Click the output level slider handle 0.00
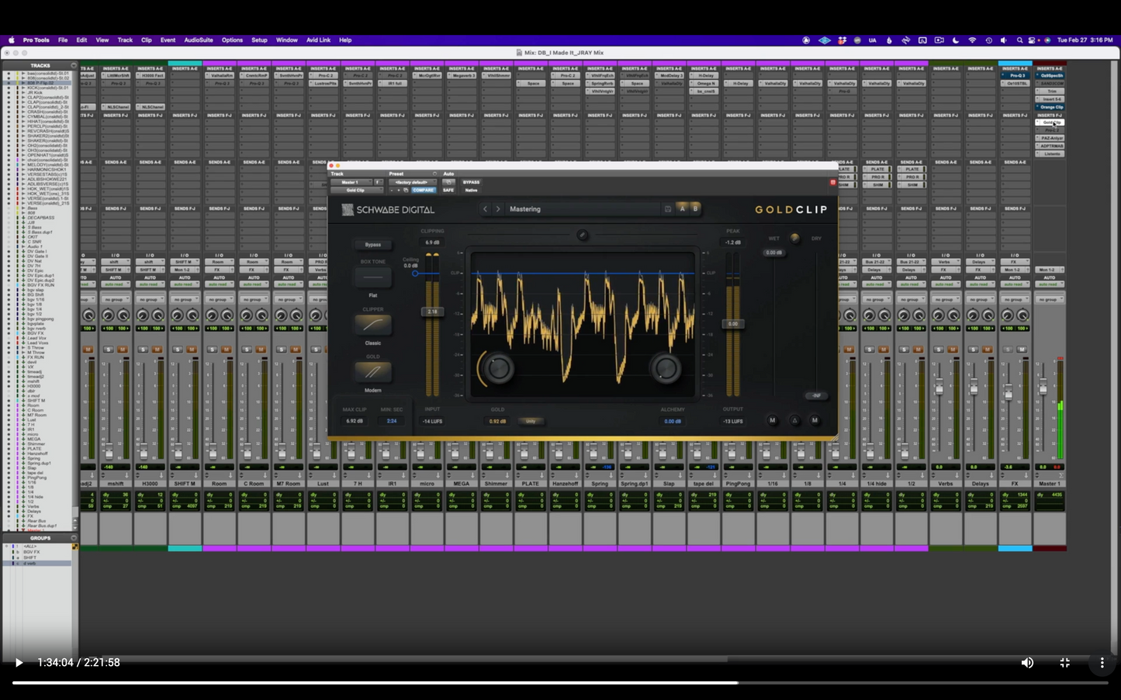Screen dimensions: 1121x700 tap(732, 324)
